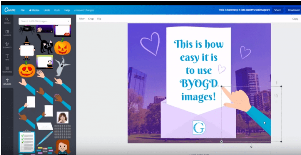The image size is (301, 155).
Task: Select the smallest heart outline on canvas
Action: [222, 69]
